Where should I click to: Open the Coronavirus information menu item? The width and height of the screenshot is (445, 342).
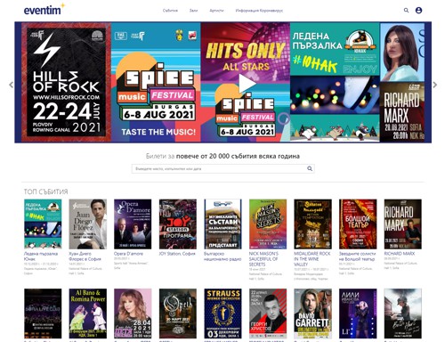(x=259, y=11)
